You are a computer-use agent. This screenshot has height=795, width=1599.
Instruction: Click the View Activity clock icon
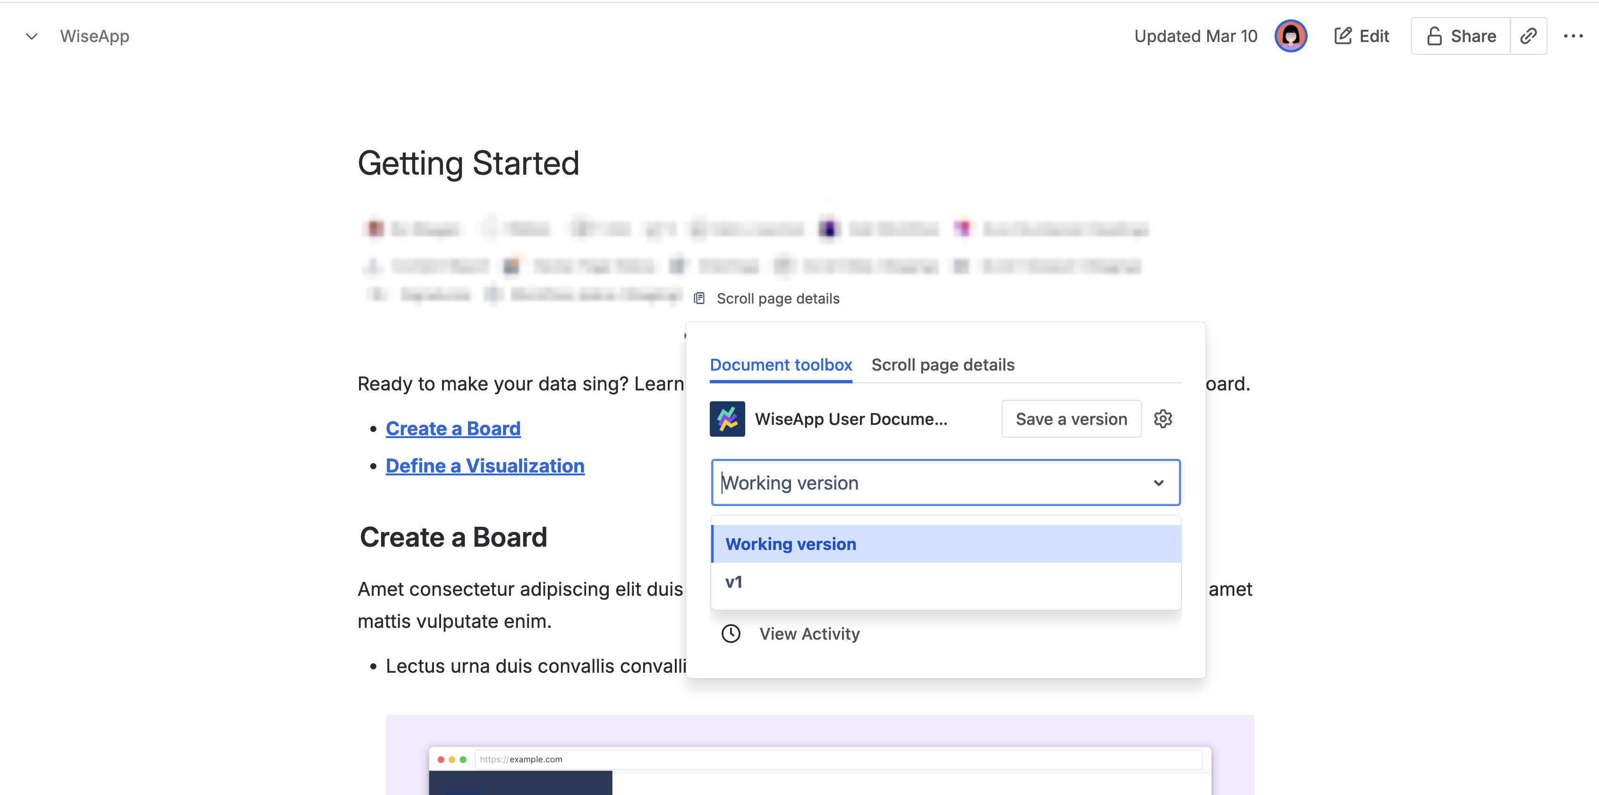click(x=731, y=634)
